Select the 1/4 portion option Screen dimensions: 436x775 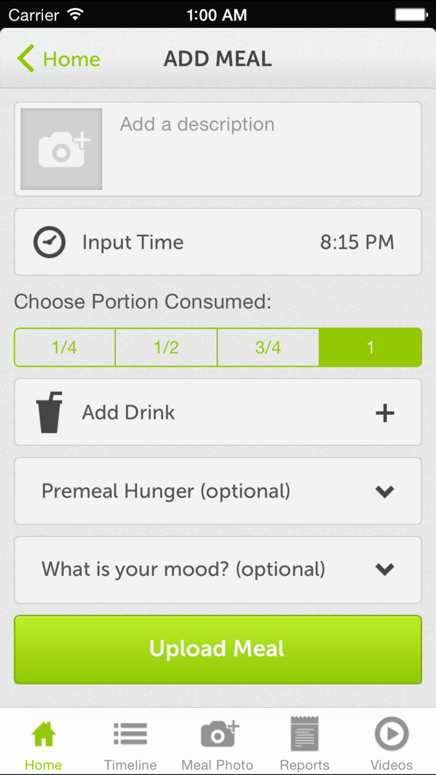[x=65, y=347]
